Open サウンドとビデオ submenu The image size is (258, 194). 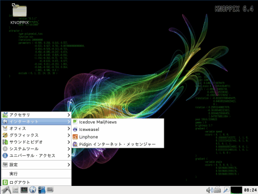click(36, 142)
